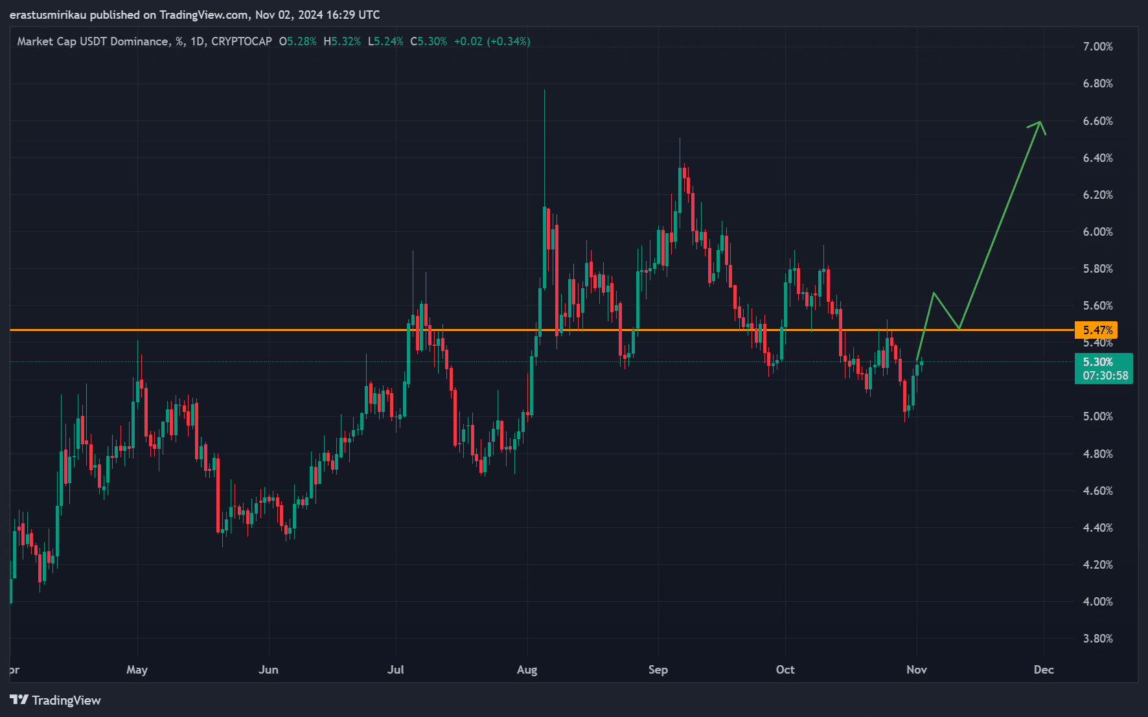1148x717 pixels.
Task: Click the 5.00% price axis label
Action: point(1097,416)
